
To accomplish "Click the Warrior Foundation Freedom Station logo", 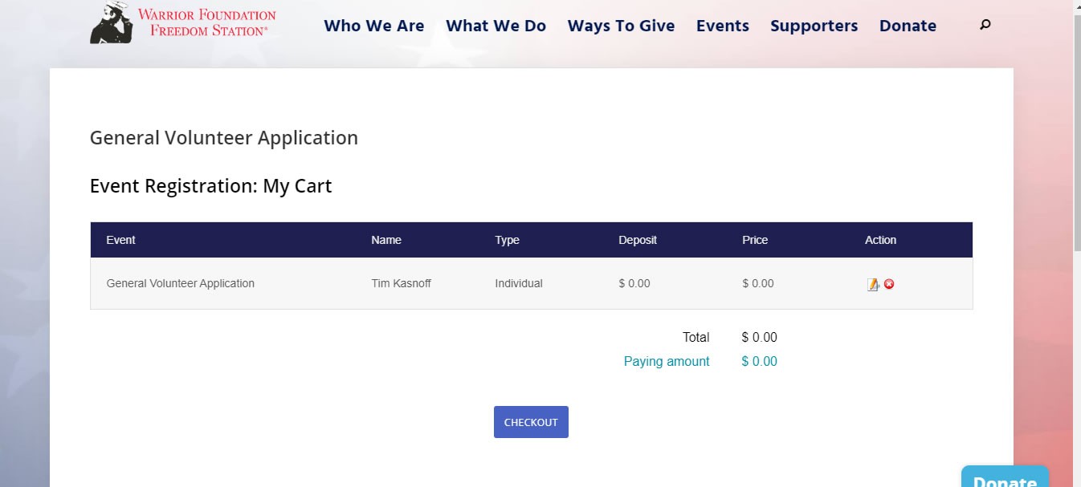I will tap(183, 22).
